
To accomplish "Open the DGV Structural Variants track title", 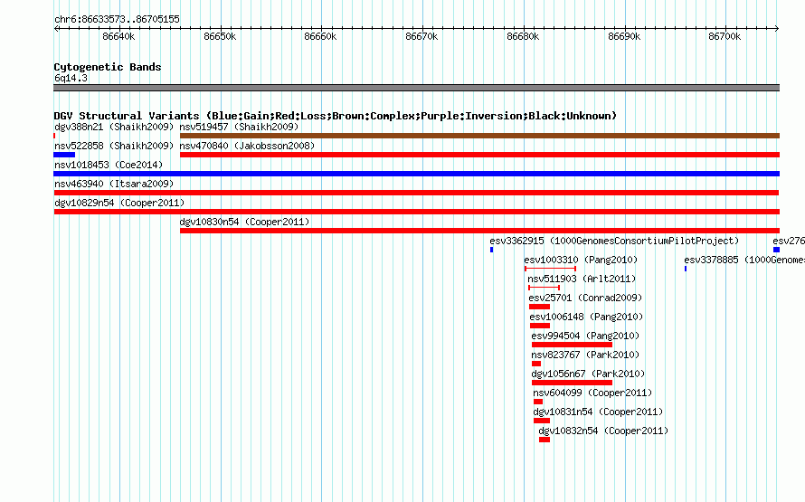I will pos(335,116).
